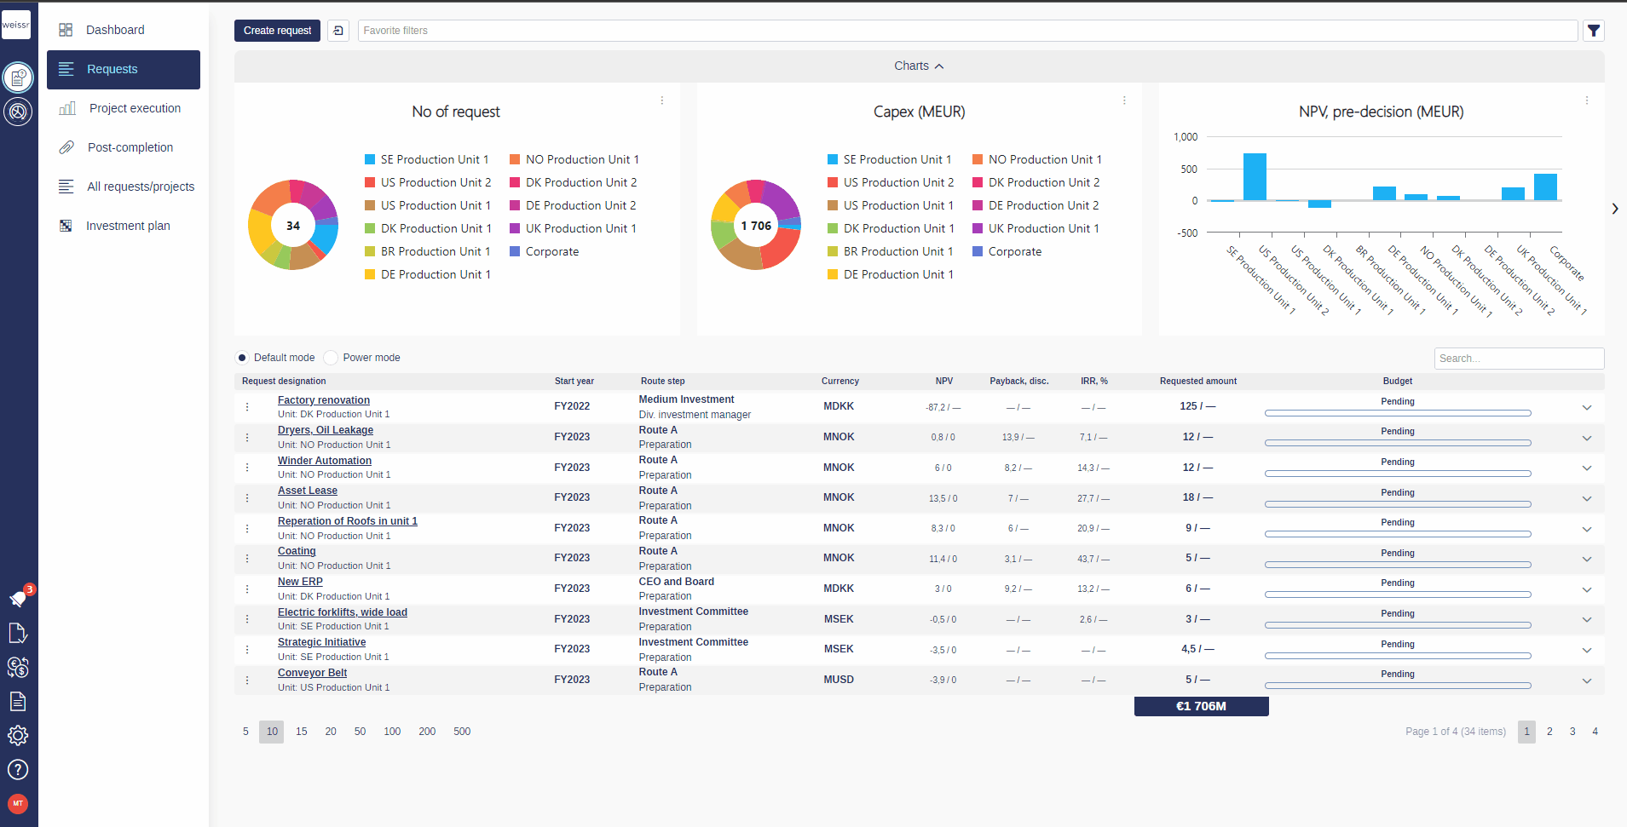Expand the Dryers, Oil Leakage row

tap(1587, 438)
